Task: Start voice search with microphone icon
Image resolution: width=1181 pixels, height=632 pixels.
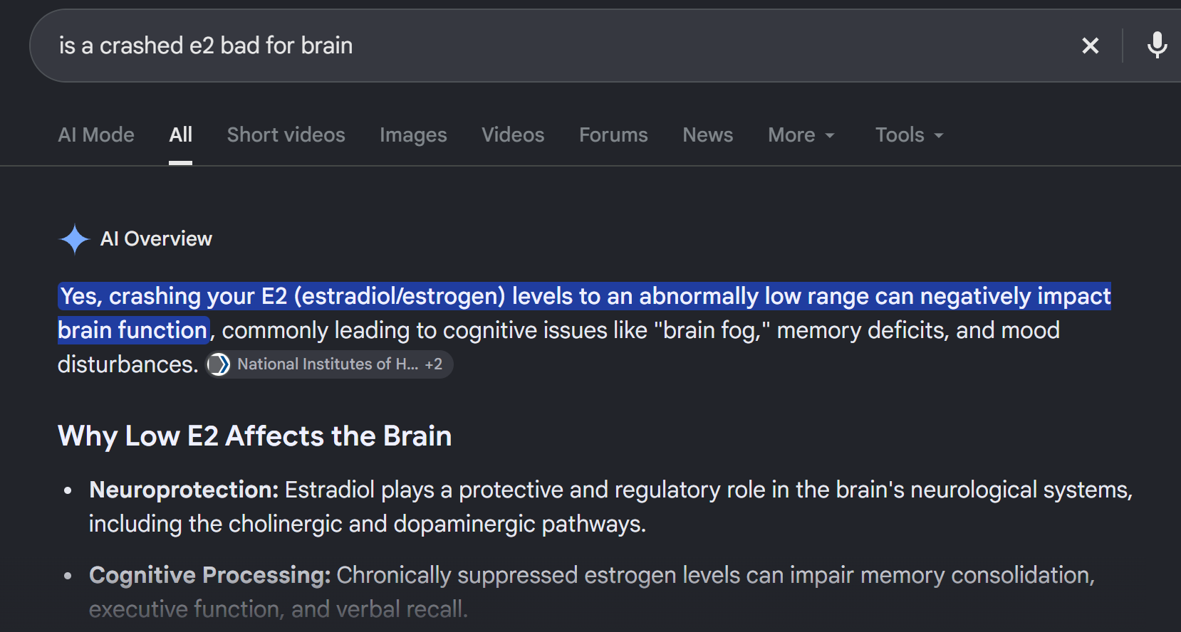Action: pos(1157,46)
